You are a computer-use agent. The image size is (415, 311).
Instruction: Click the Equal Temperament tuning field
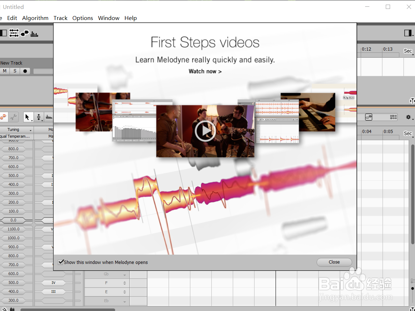(x=16, y=136)
